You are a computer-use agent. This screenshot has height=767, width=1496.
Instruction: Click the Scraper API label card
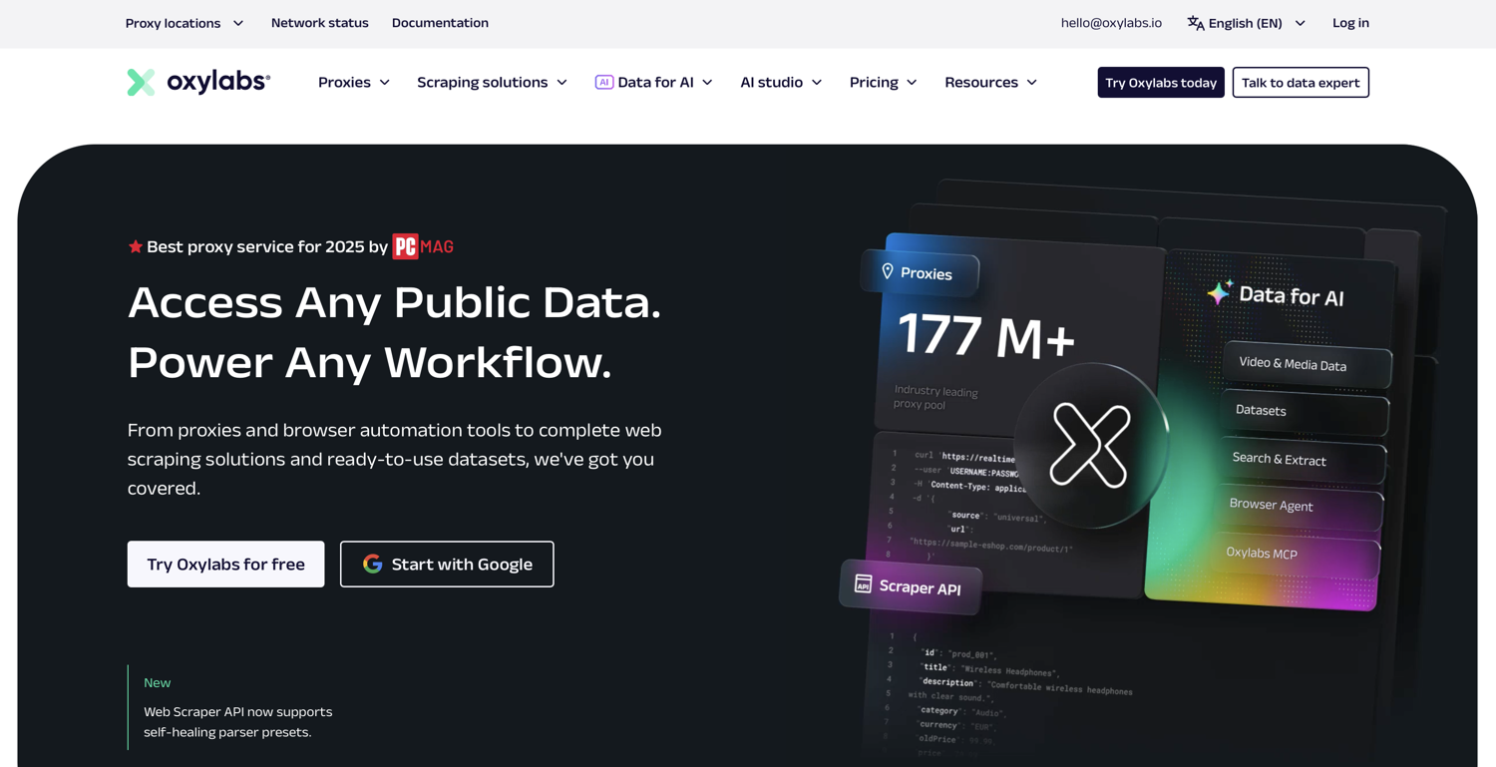pos(911,586)
